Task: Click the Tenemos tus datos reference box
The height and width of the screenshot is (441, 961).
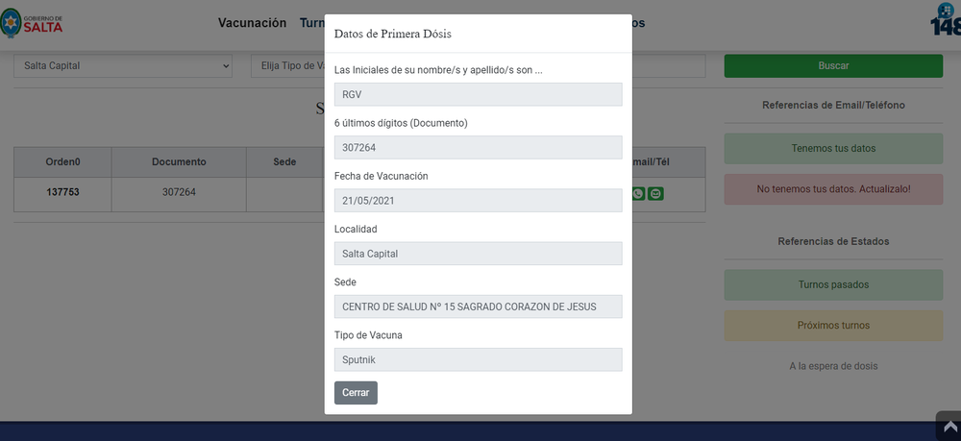Action: coord(833,148)
